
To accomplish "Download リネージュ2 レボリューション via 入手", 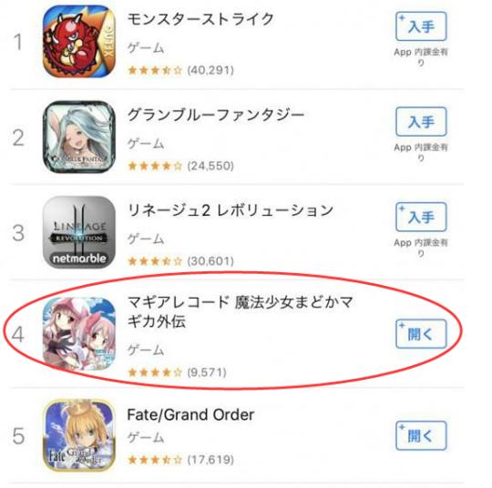I will (x=421, y=217).
